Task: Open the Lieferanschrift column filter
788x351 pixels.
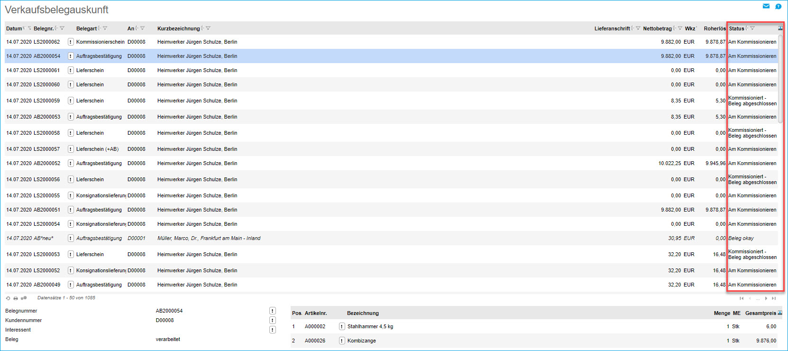Action: point(638,28)
